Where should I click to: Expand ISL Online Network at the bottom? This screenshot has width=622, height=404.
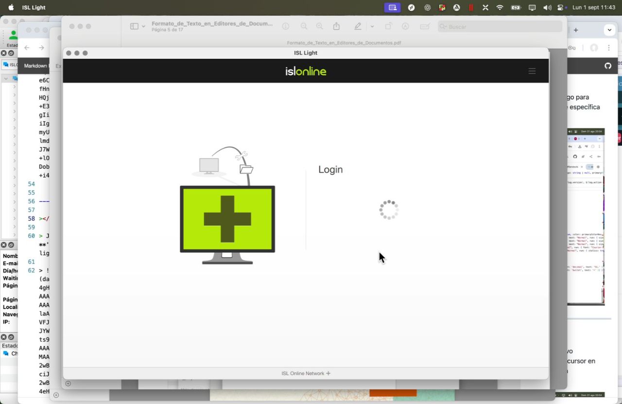tap(306, 373)
